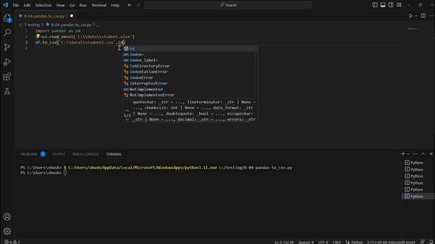Open editor More Actions ellipsis
The width and height of the screenshot is (435, 244).
[431, 16]
